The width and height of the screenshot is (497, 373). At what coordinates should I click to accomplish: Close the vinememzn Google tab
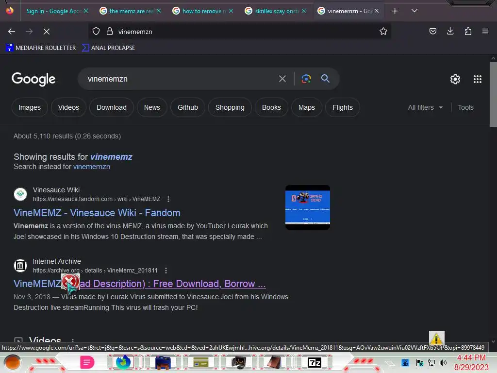coord(377,11)
